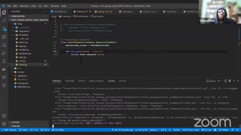Open the Explorer view in activity bar
Image resolution: width=241 pixels, height=135 pixels.
click(4, 12)
